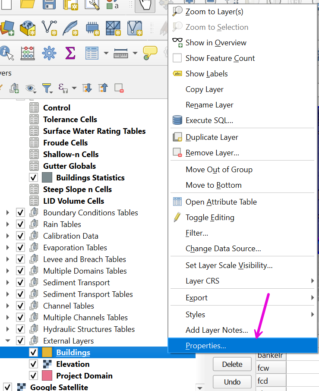Open the Processing Toolbox gear icon

pos(49,53)
